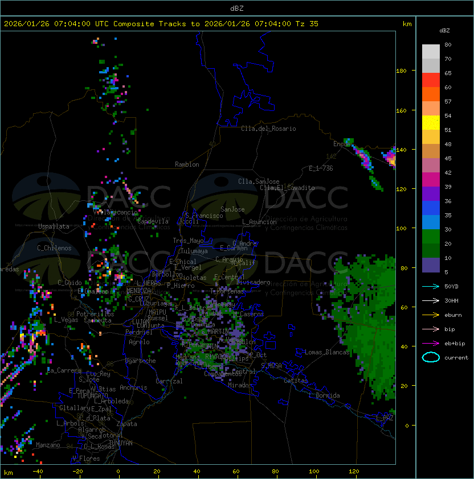Click the Lomas_Blancas map label

click(x=327, y=352)
